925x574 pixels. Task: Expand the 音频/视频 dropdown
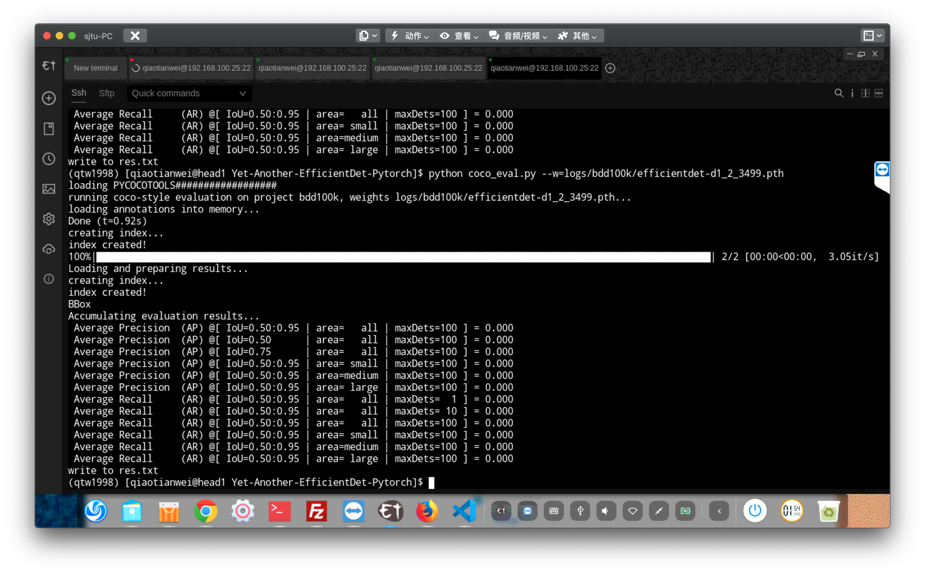click(519, 36)
